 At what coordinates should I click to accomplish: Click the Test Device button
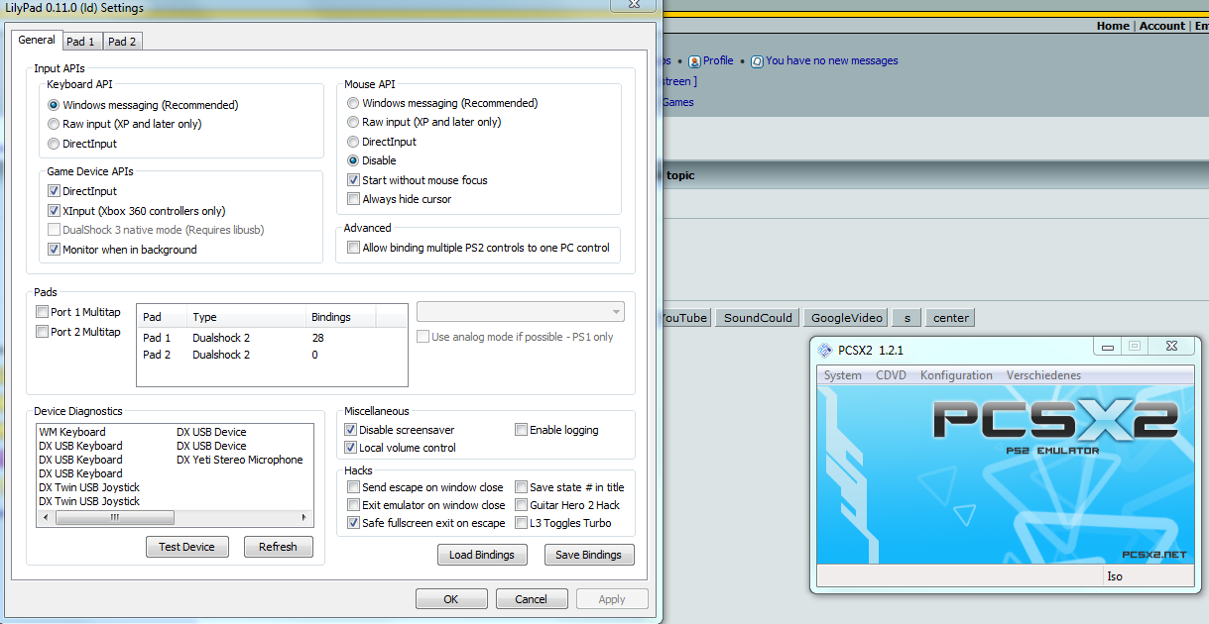(x=186, y=547)
